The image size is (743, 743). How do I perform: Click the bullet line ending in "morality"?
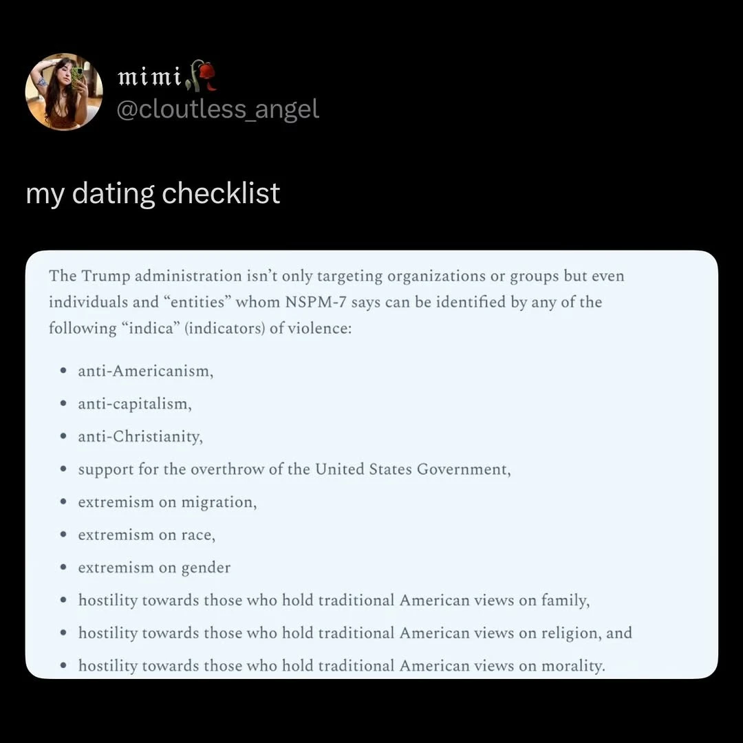coord(341,666)
